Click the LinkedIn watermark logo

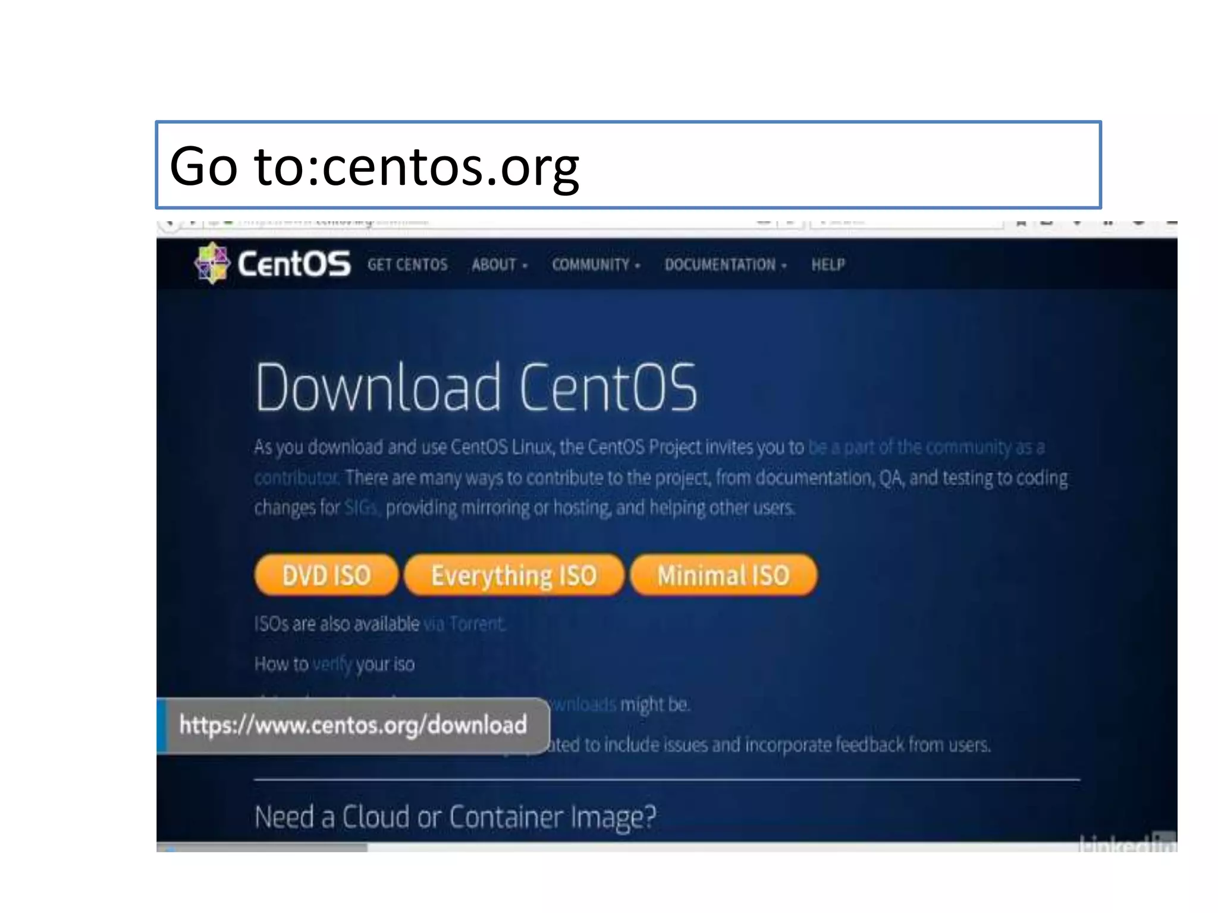click(x=1127, y=842)
